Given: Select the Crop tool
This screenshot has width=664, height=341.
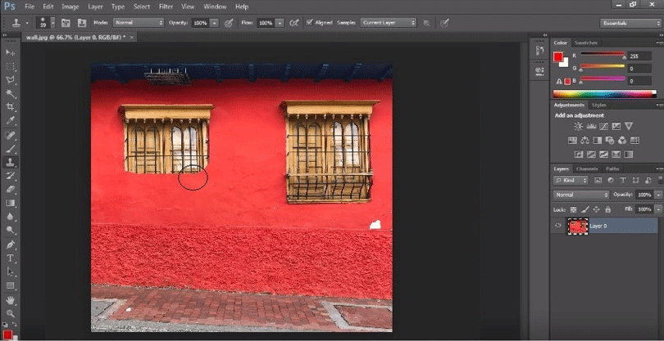Looking at the screenshot, I should (10, 107).
